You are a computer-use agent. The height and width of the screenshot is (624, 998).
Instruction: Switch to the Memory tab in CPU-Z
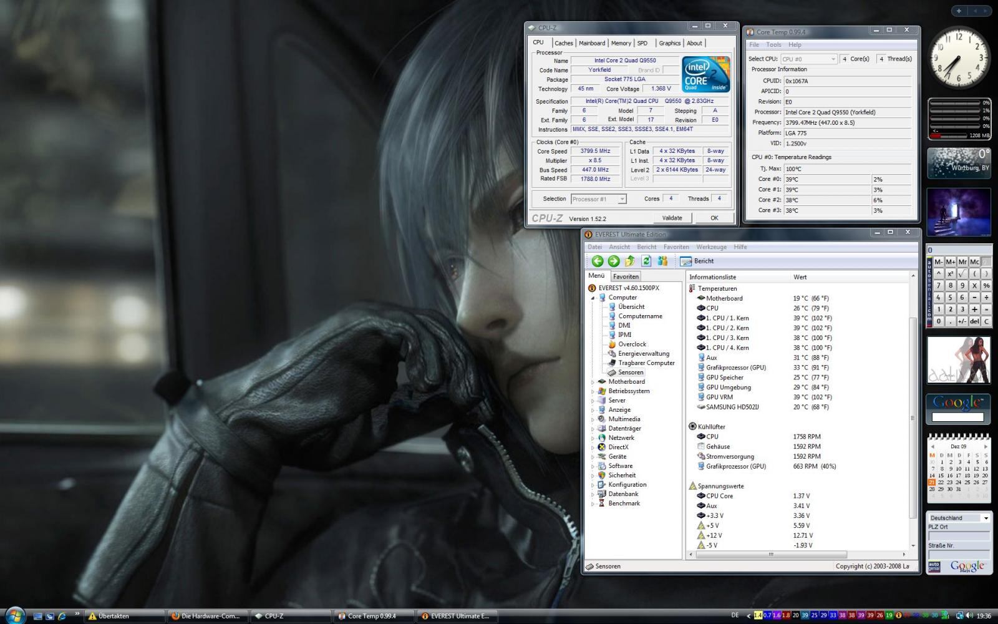pos(621,43)
